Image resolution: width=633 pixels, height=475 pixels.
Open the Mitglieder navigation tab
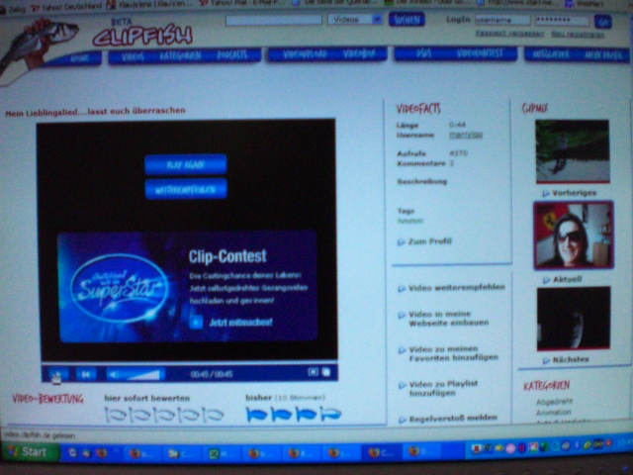(551, 54)
